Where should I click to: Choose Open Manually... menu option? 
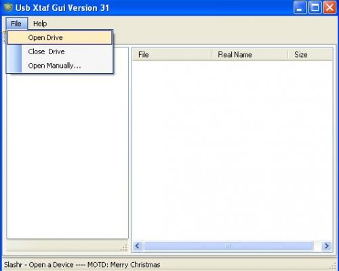coord(60,66)
